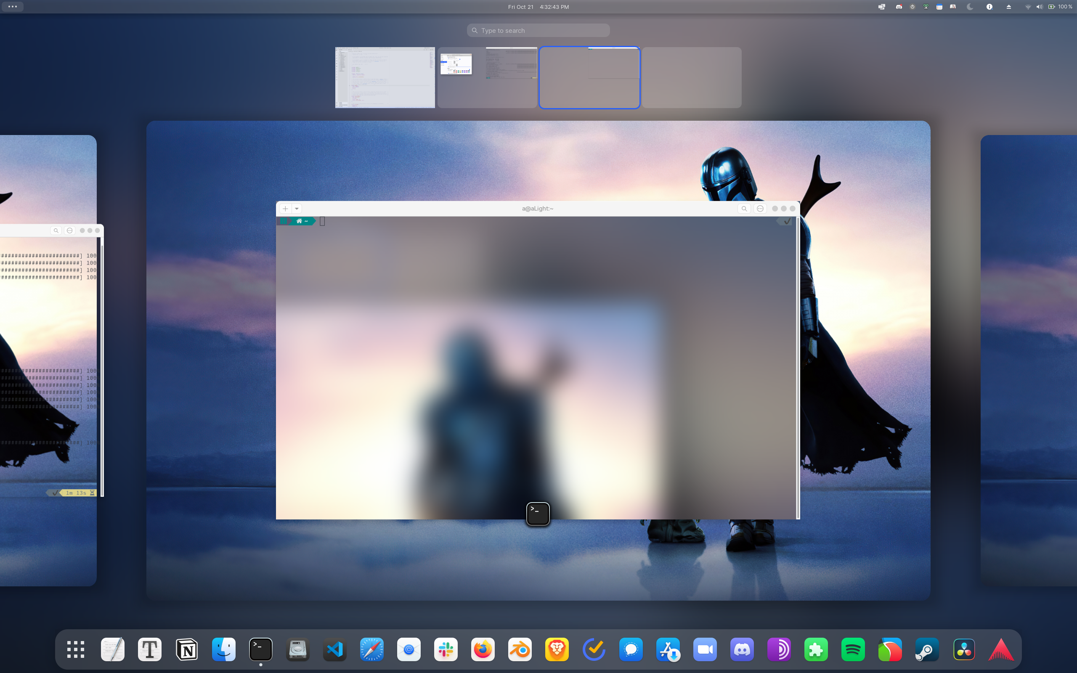Click the three-dot Activities button
Image resolution: width=1077 pixels, height=673 pixels.
click(x=13, y=7)
